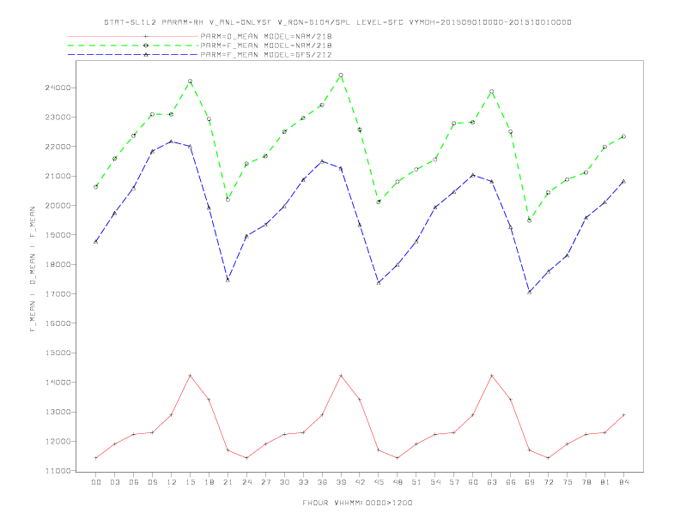
Task: Click y-axis tick label 12000
Action: pos(58,442)
